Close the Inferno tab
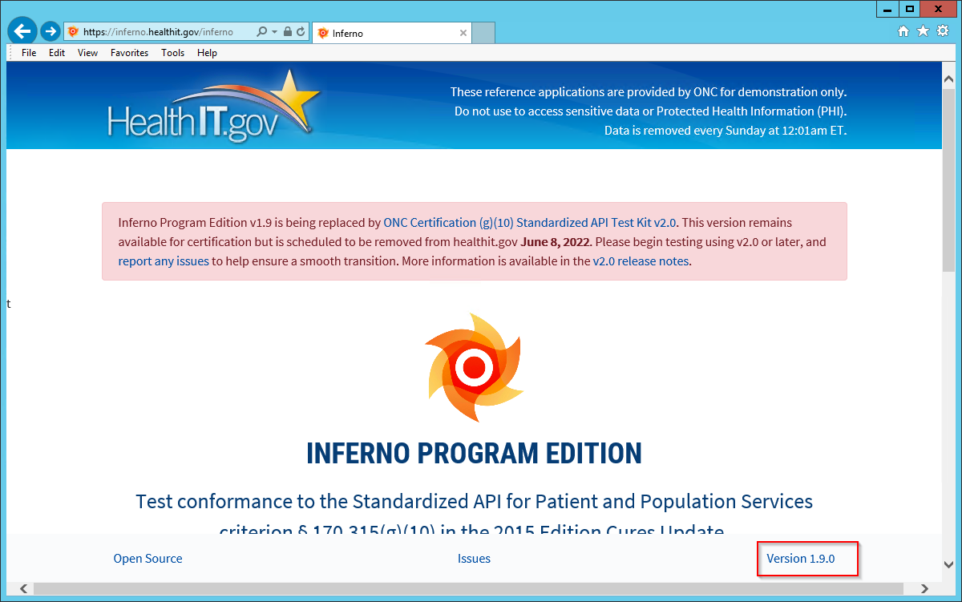Image resolution: width=962 pixels, height=602 pixels. pyautogui.click(x=463, y=33)
